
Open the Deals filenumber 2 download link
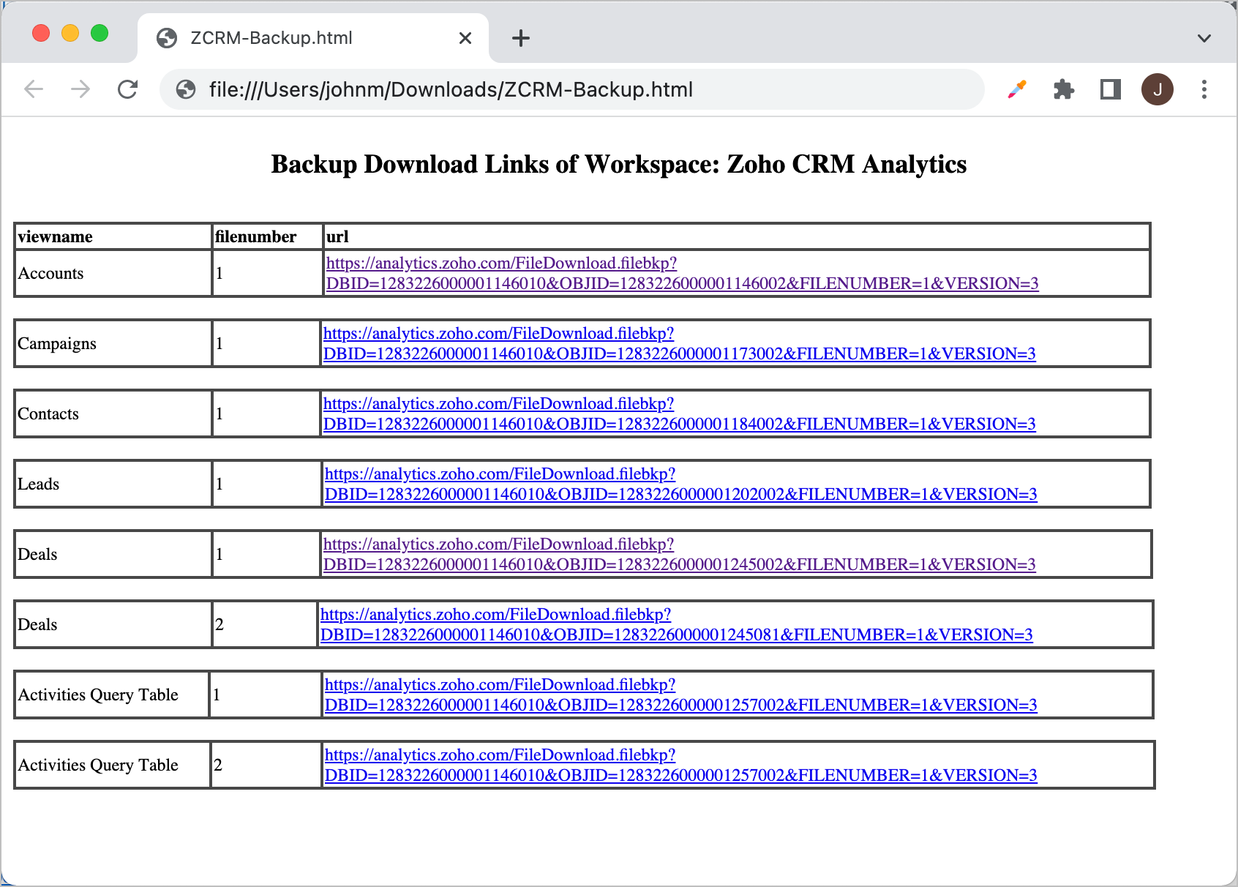point(676,624)
